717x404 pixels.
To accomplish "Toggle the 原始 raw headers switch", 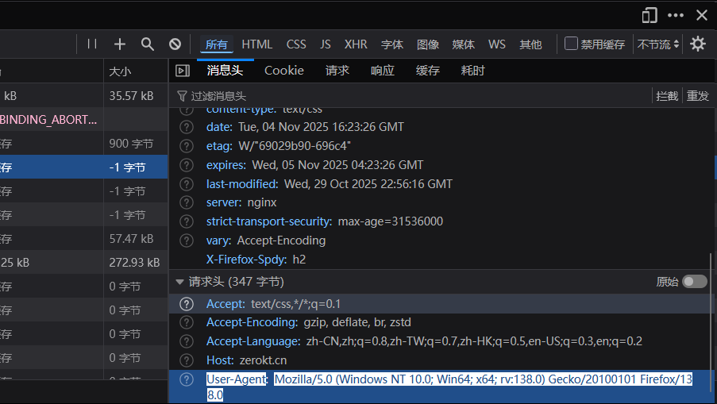I will 694,282.
